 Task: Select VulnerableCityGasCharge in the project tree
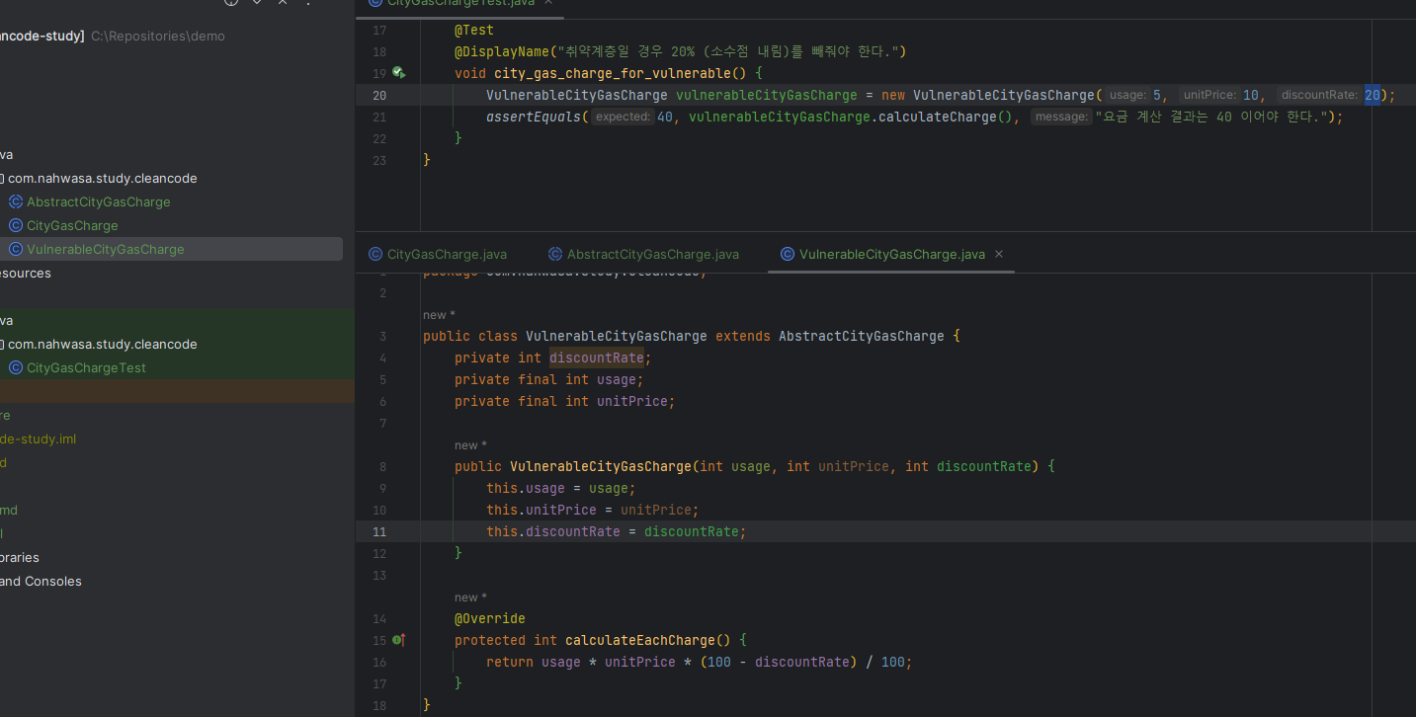[x=105, y=249]
